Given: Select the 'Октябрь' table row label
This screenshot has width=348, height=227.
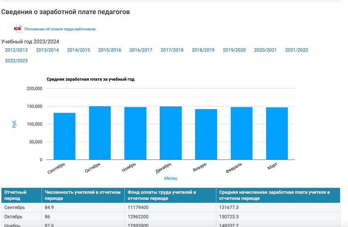Looking at the screenshot, I should click(13, 217).
